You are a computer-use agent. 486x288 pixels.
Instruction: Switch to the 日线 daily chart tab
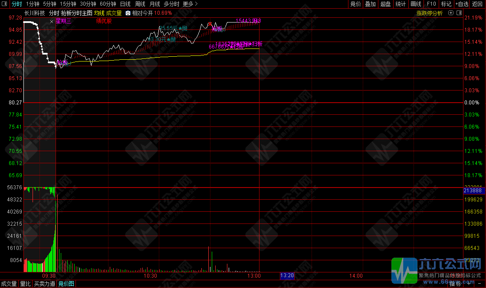pyautogui.click(x=125, y=4)
